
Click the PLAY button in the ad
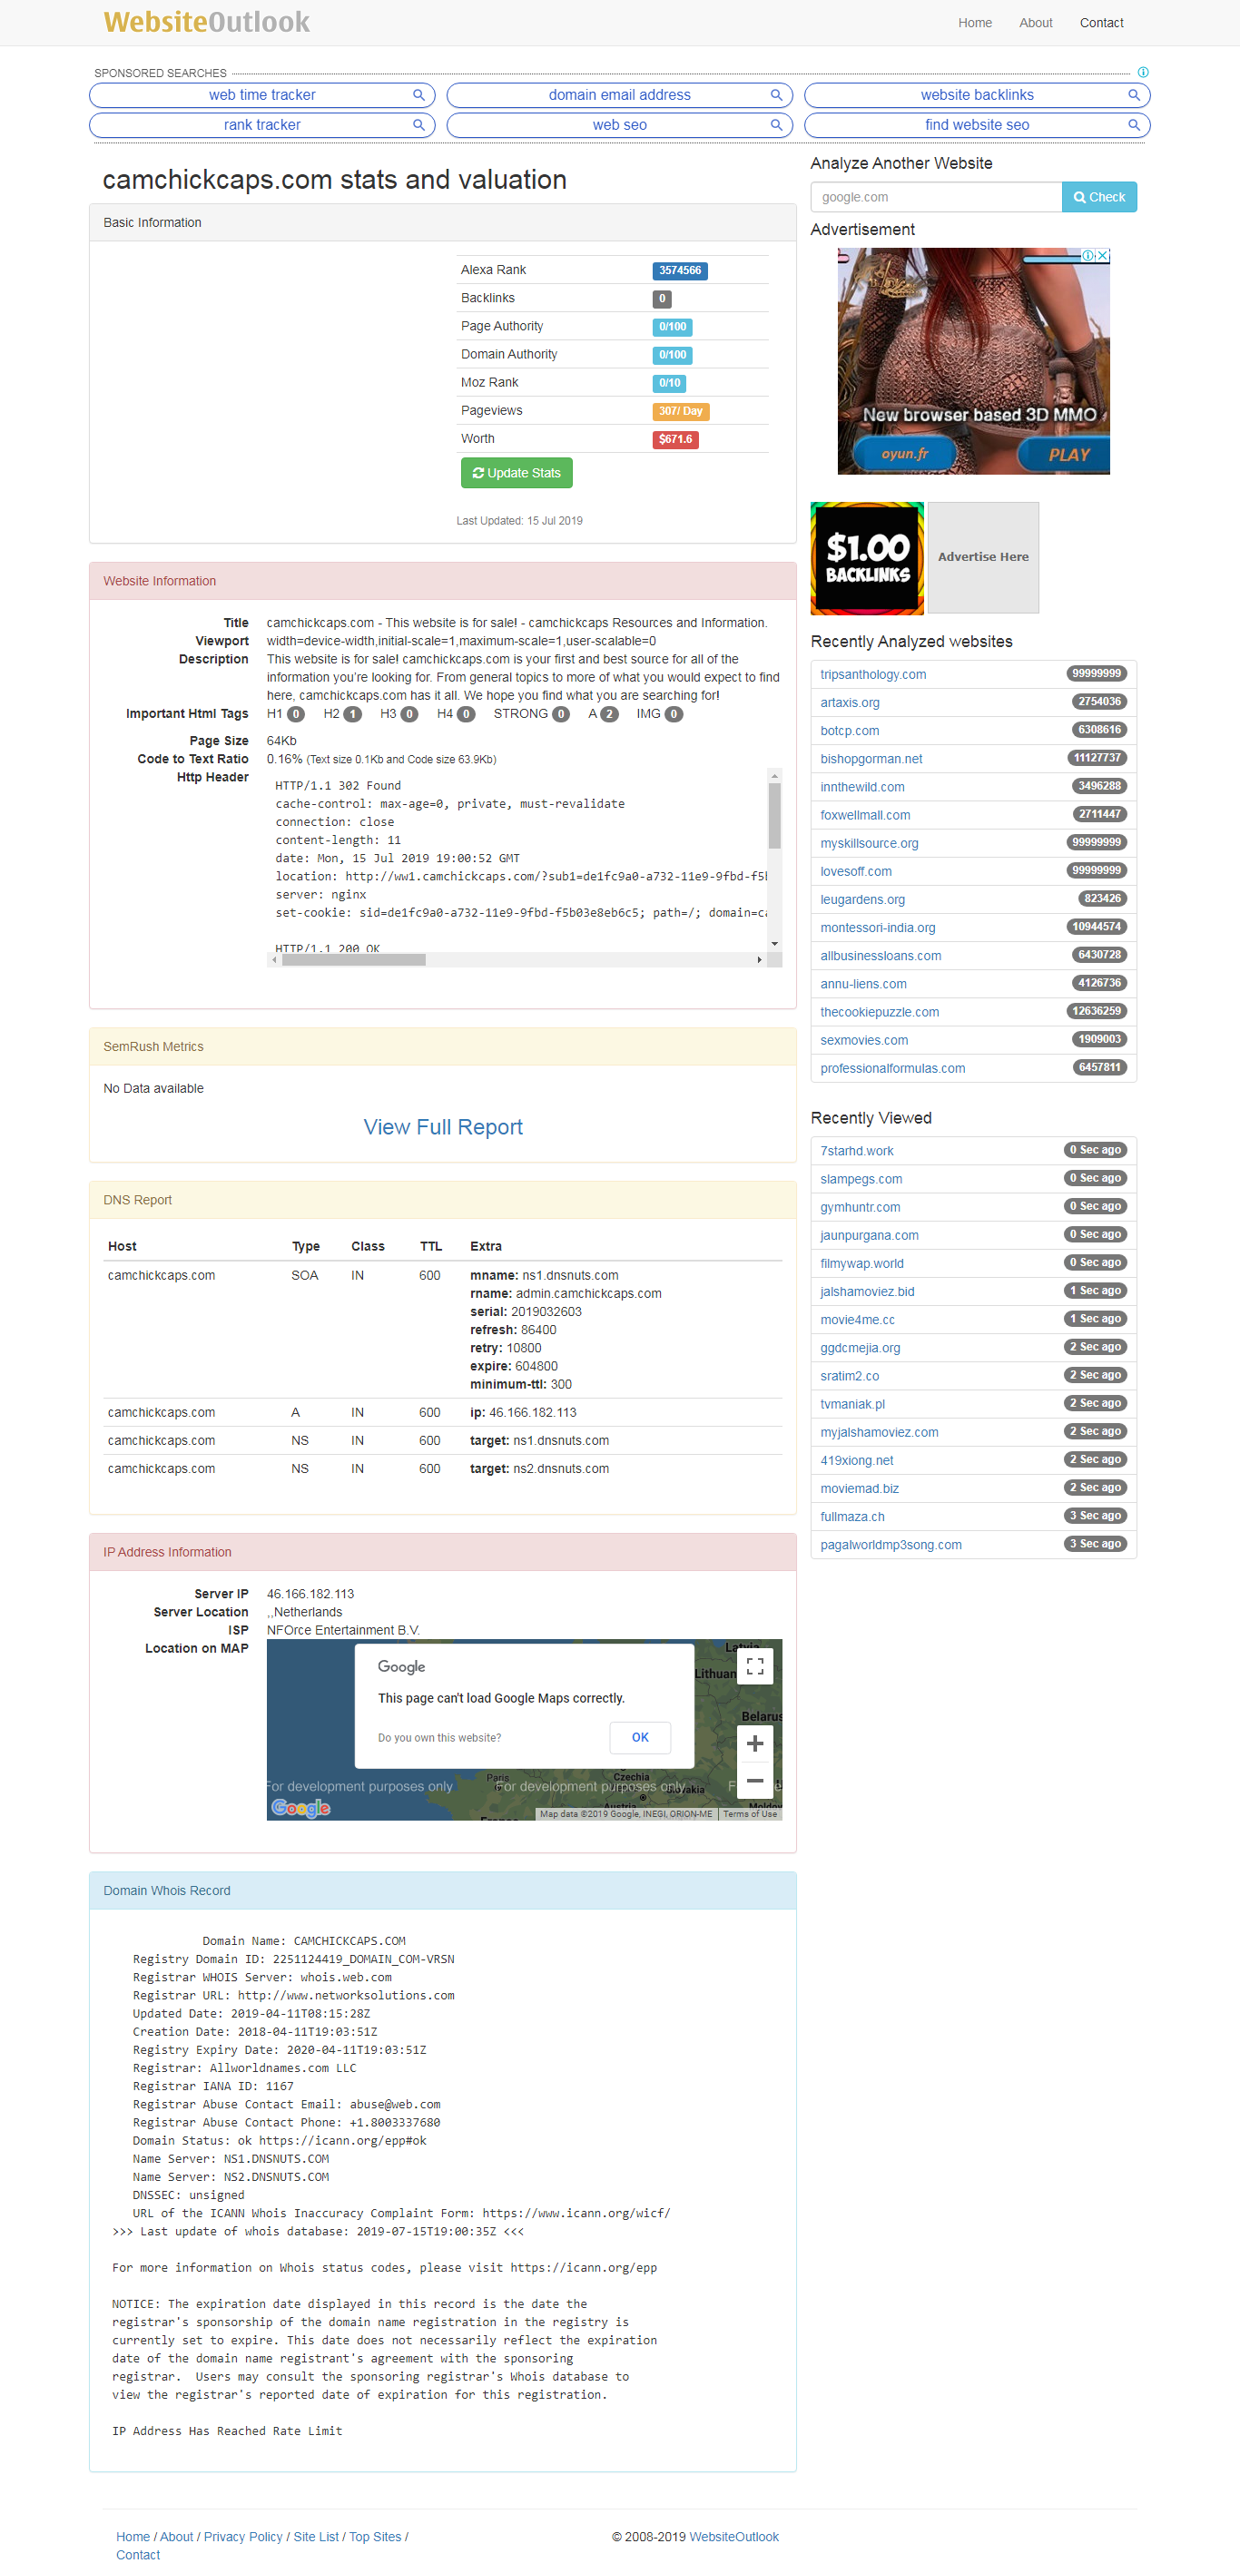1065,455
